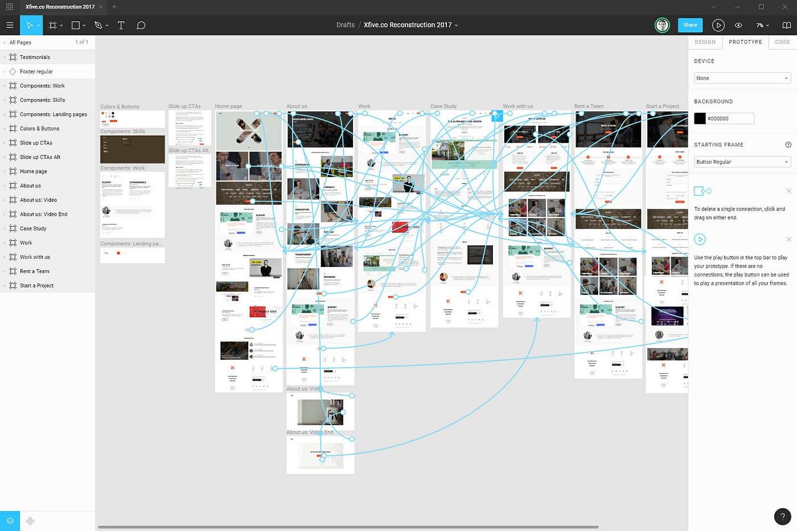
Task: Click the black background color swatch
Action: coord(700,118)
